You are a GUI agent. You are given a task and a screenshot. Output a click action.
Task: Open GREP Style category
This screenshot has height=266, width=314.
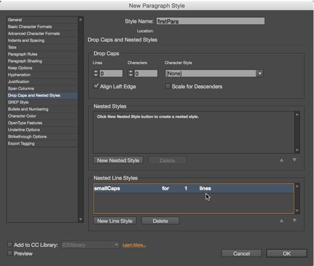43,102
